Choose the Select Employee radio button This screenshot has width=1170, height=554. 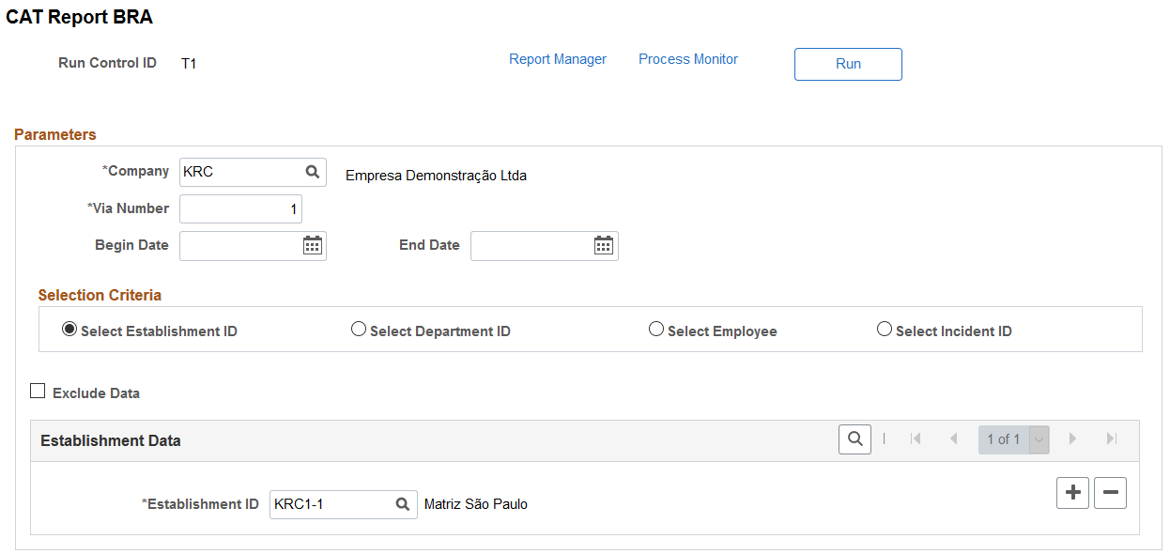[x=656, y=330]
